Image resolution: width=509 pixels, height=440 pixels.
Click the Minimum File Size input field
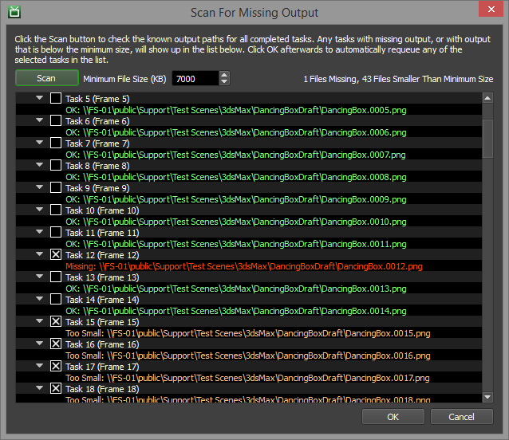coord(194,78)
